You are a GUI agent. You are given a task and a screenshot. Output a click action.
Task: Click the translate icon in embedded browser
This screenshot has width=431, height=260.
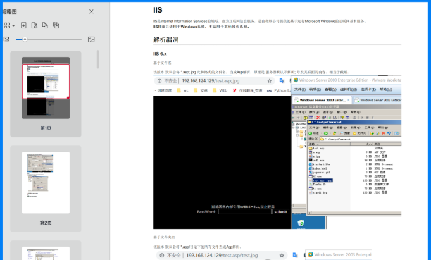(x=282, y=80)
